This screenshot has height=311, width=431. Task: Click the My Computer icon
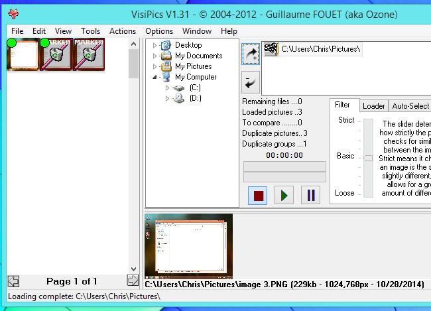point(166,78)
